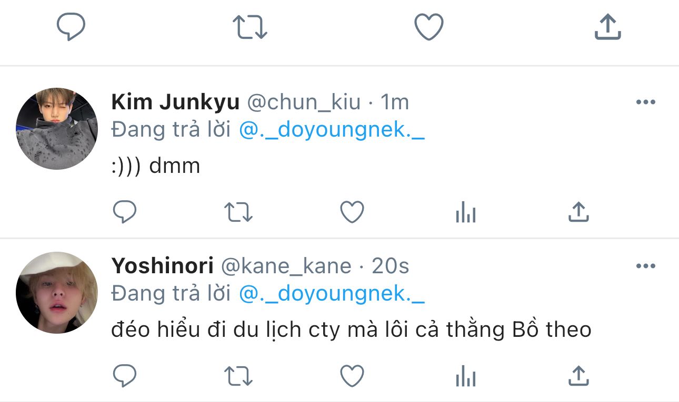Open @._doyoungnek._ mention in Junkyu's reply
The width and height of the screenshot is (679, 402).
click(332, 130)
